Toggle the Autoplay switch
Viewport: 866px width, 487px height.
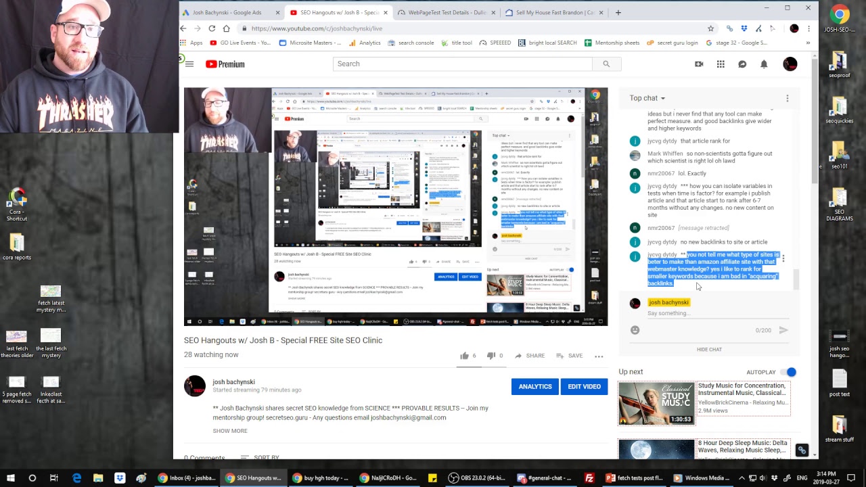click(x=788, y=372)
